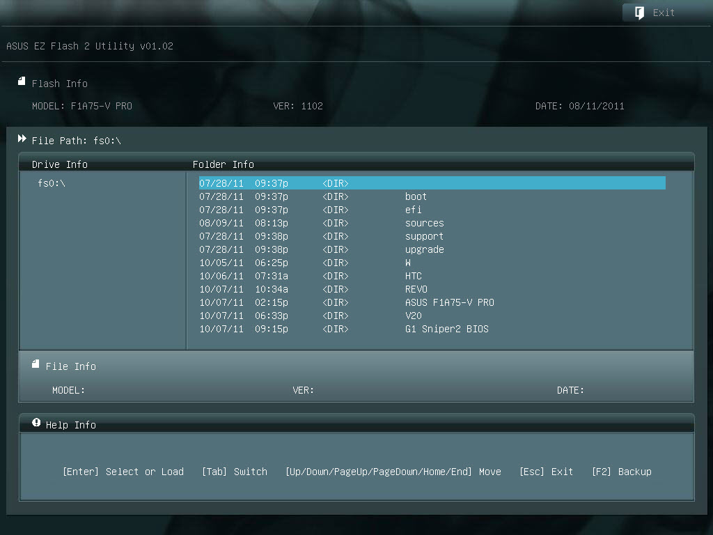713x535 pixels.
Task: Click the <DIR> marker of the V20 row
Action: coord(335,316)
